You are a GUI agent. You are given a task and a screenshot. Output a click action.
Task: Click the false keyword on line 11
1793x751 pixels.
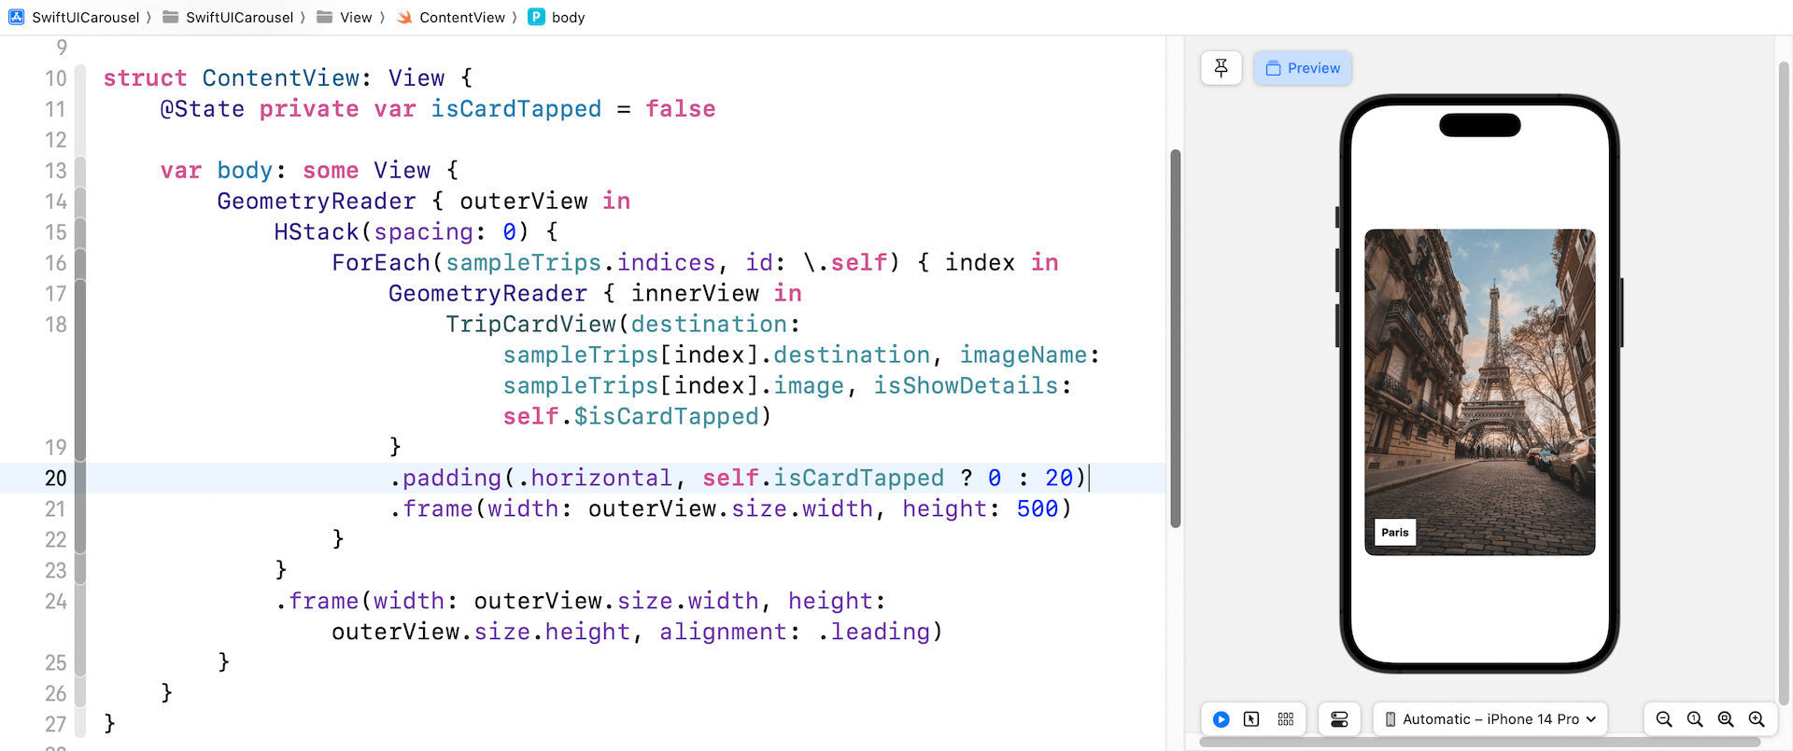pyautogui.click(x=681, y=109)
